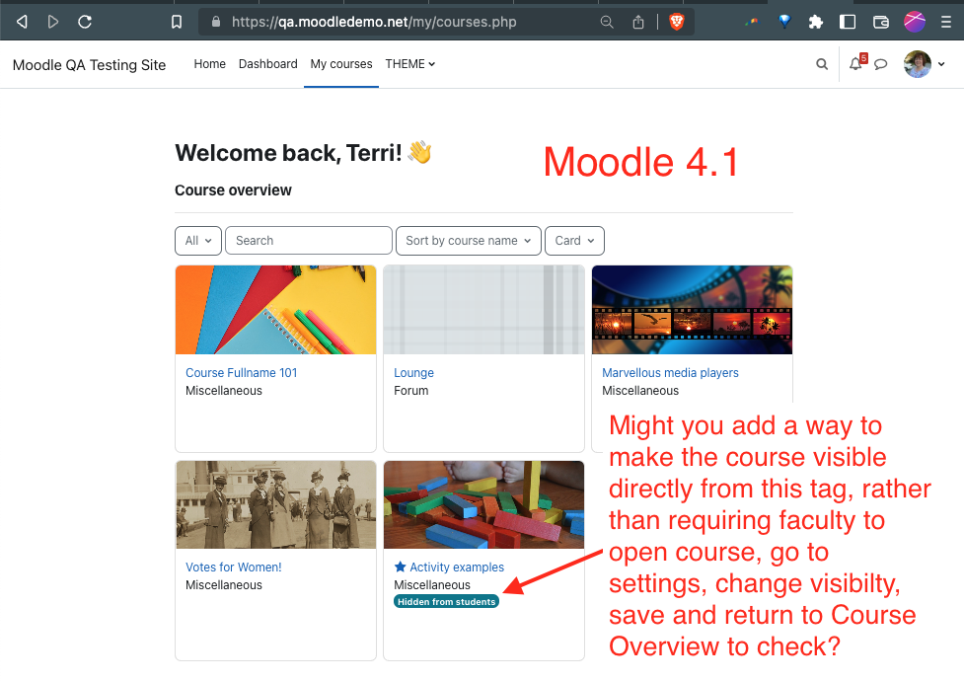Screen dimensions: 964x681
Task: Click the Activity examples blocks thumbnail
Action: 483,504
